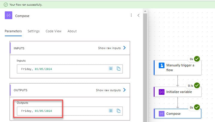Click the 'Inputs' field label

tap(21, 61)
